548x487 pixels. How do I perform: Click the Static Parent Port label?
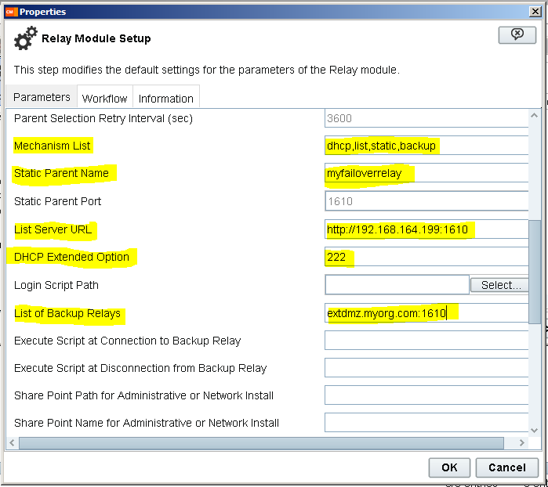pos(58,201)
